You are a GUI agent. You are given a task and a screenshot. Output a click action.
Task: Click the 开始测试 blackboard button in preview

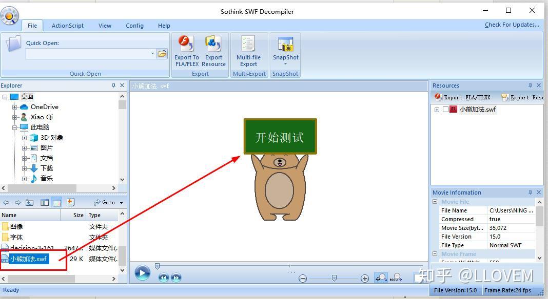click(280, 136)
